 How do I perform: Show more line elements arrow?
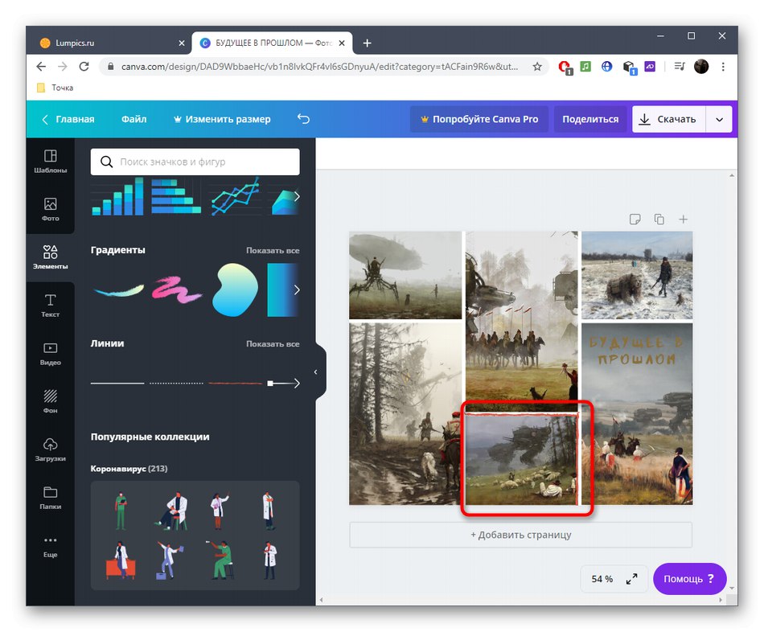[296, 384]
